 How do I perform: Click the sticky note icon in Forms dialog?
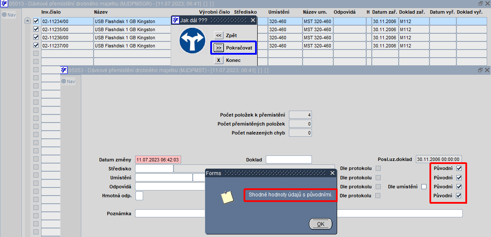click(x=227, y=198)
